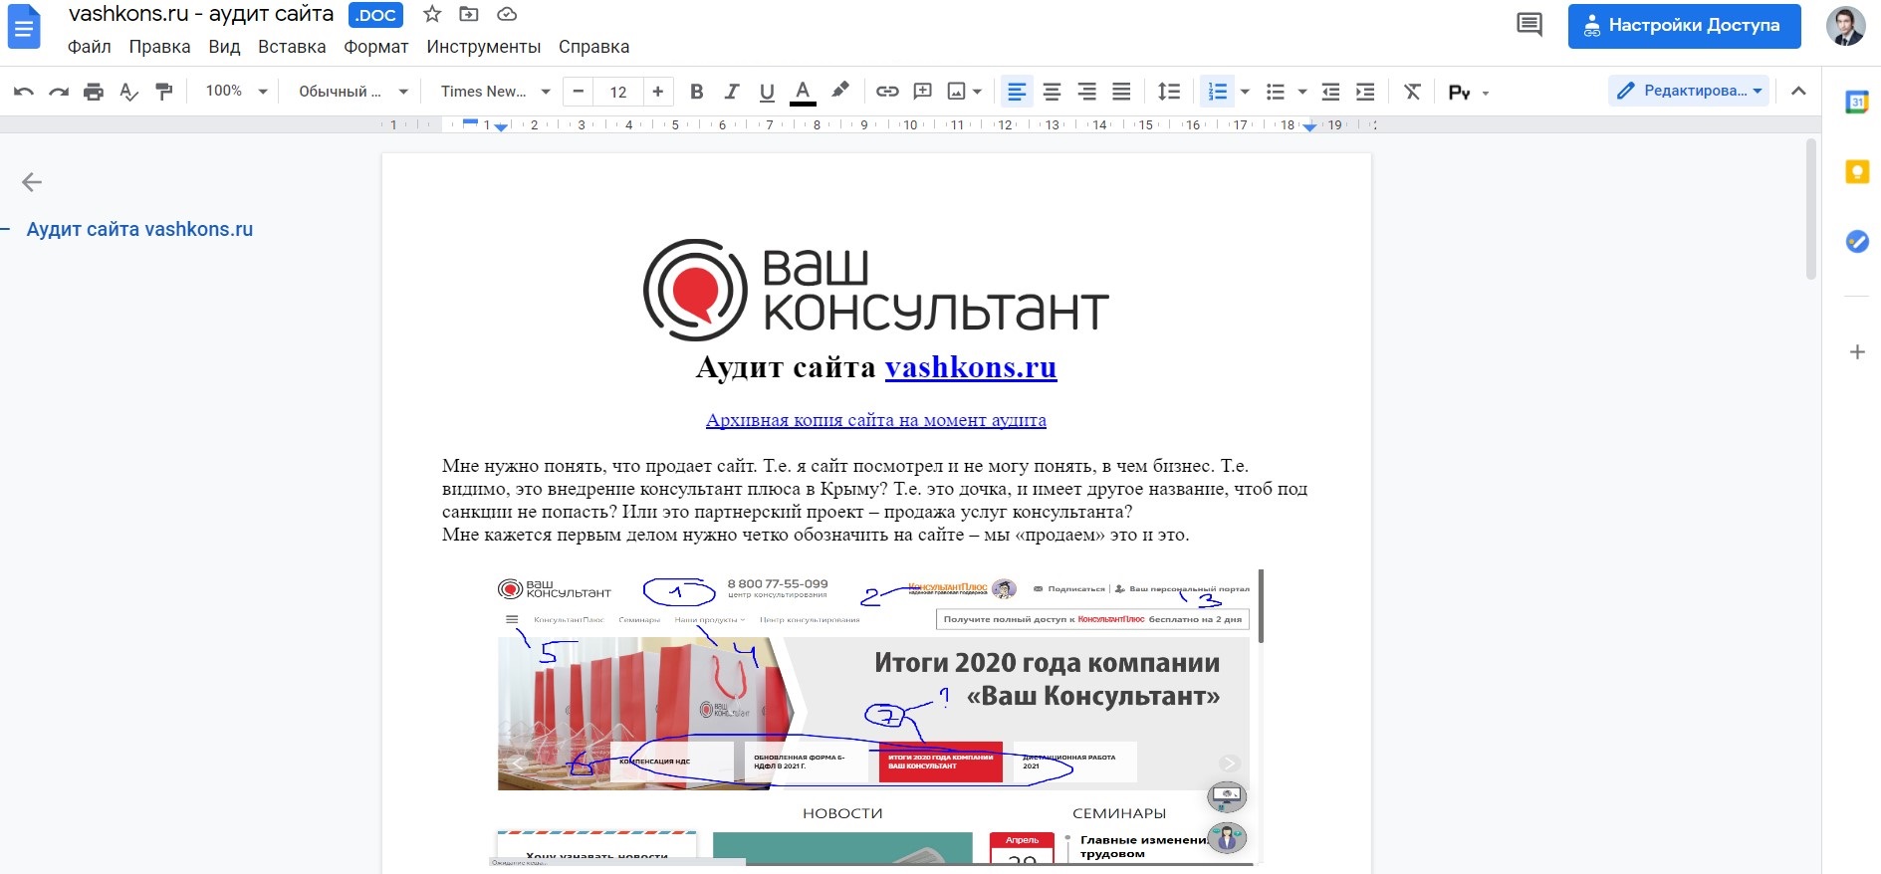This screenshot has width=1881, height=874.
Task: Click the Insert image icon
Action: [x=956, y=92]
